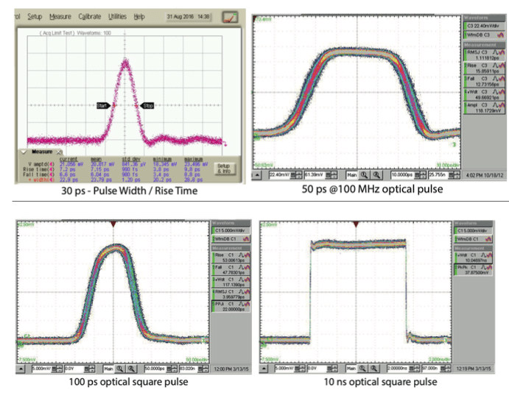
Task: Open the Calibrate menu
Action: pyautogui.click(x=88, y=15)
